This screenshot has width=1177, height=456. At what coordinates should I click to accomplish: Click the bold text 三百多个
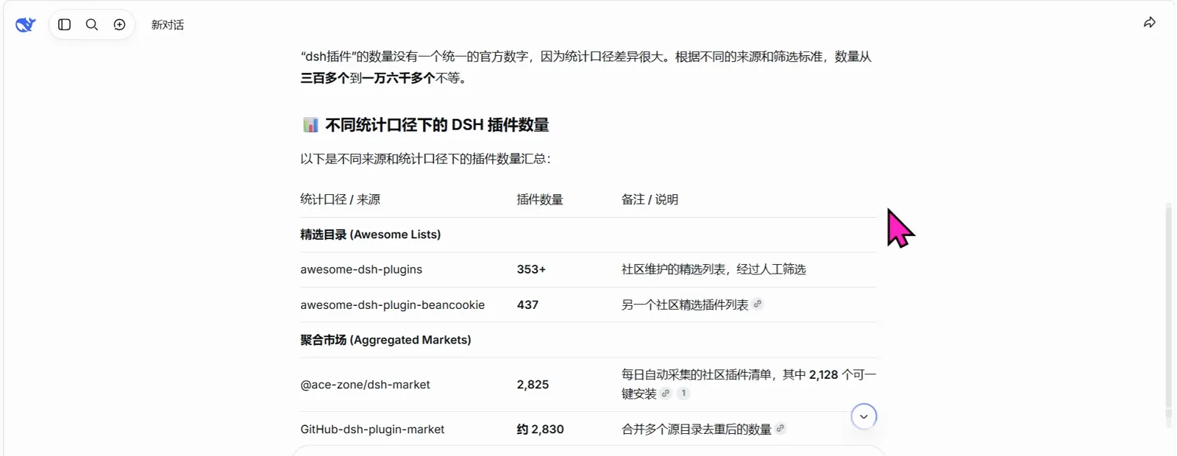point(324,78)
